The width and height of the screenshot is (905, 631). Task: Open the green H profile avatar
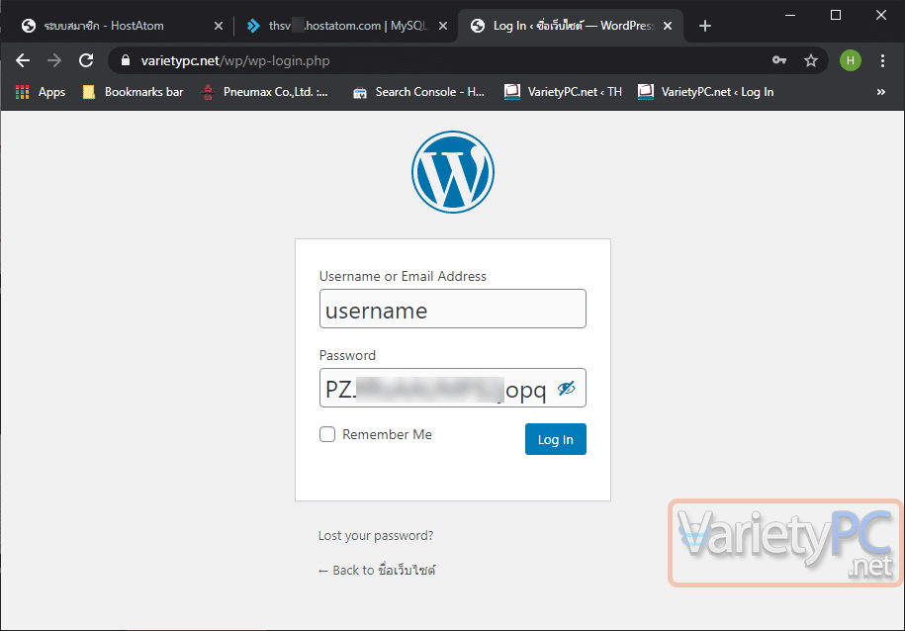(851, 60)
